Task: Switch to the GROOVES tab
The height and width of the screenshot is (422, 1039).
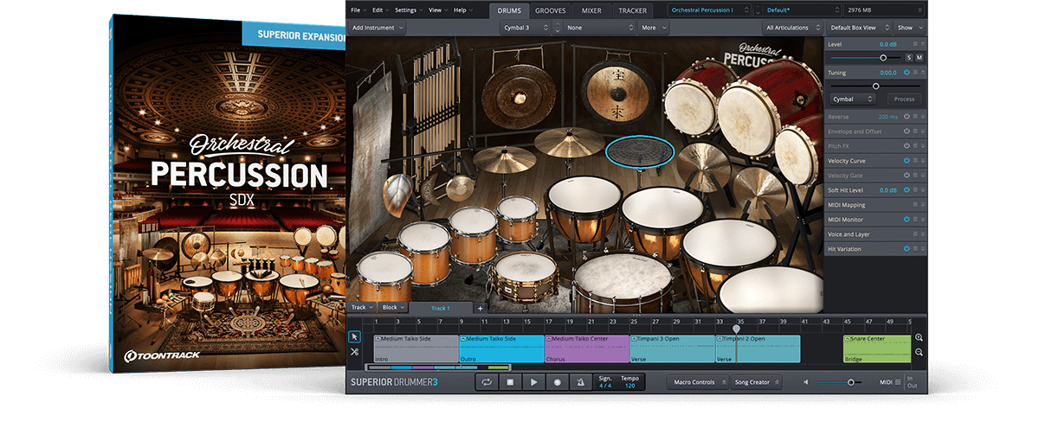Action: [551, 10]
